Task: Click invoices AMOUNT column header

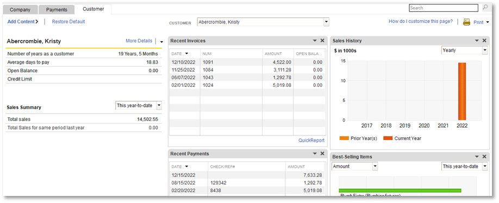Action: coord(278,54)
